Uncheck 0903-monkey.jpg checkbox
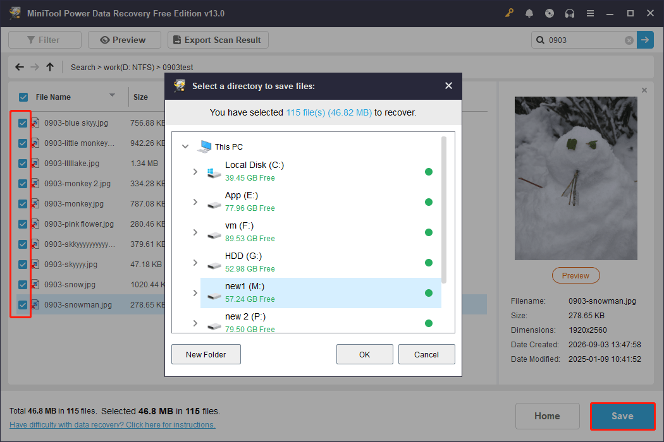The height and width of the screenshot is (442, 664). 23,204
